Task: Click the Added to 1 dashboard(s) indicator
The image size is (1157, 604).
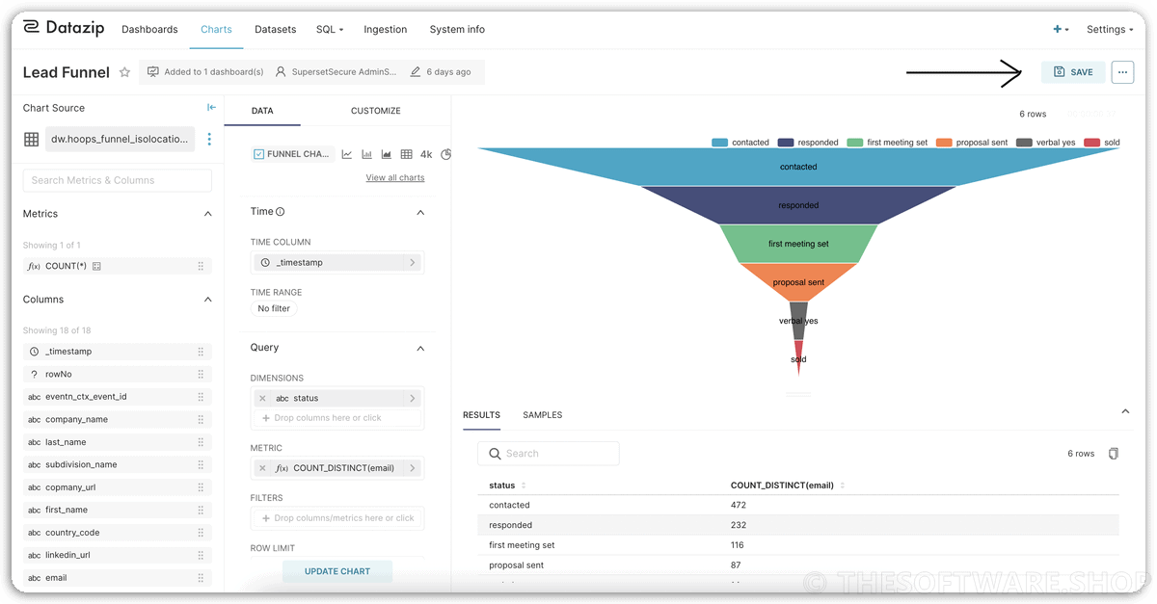Action: (205, 72)
